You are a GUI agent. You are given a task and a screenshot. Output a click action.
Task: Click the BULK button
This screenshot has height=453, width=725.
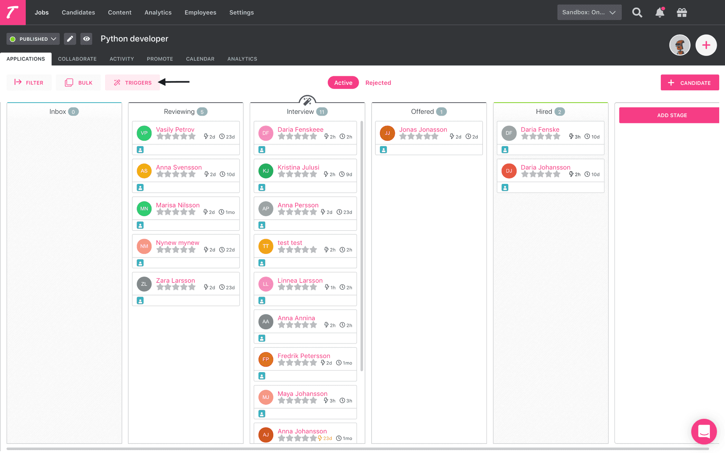78,83
